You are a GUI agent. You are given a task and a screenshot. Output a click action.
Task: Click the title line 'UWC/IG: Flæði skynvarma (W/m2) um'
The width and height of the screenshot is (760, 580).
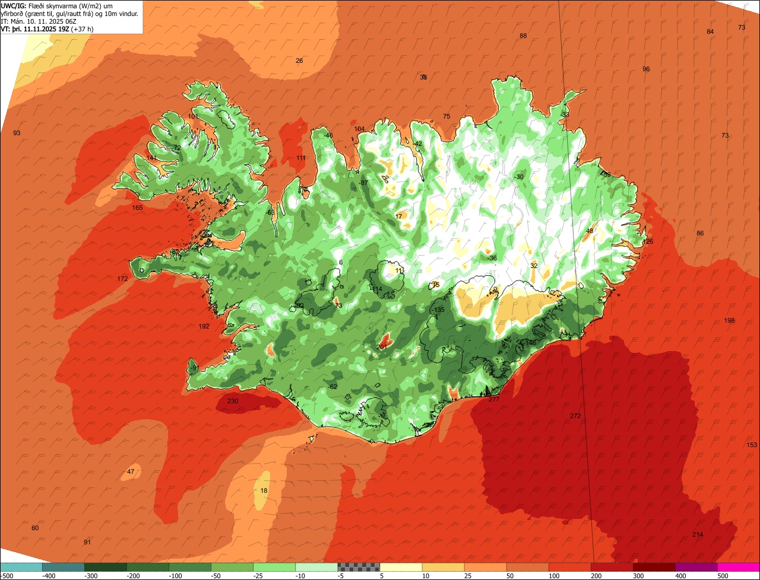tap(57, 5)
